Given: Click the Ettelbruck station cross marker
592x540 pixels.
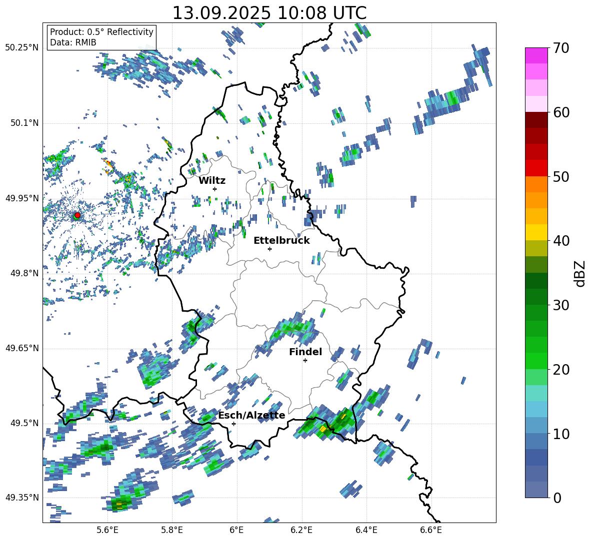Looking at the screenshot, I should [269, 249].
